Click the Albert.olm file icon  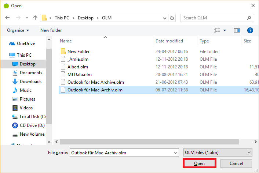[63, 67]
